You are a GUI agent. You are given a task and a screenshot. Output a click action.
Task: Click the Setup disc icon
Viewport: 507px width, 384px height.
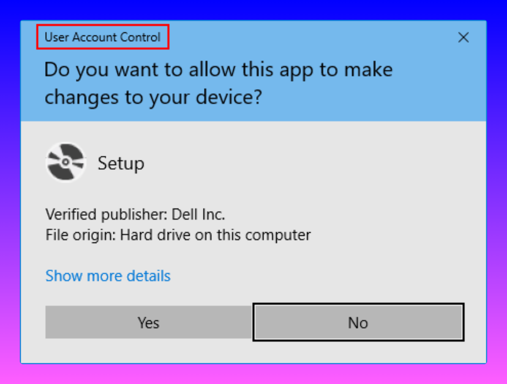[x=65, y=162]
